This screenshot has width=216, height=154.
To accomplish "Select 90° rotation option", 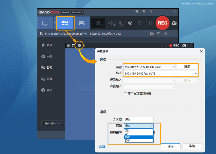I will point(139,134).
